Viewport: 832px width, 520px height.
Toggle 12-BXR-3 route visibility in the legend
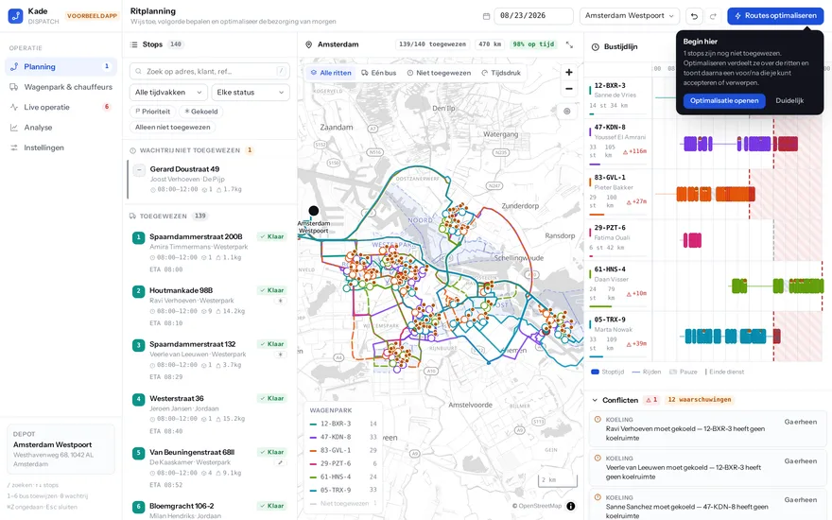point(343,424)
